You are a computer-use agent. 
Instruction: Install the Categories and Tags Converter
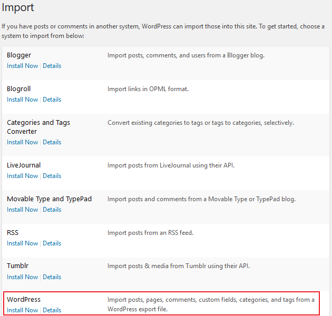click(23, 142)
